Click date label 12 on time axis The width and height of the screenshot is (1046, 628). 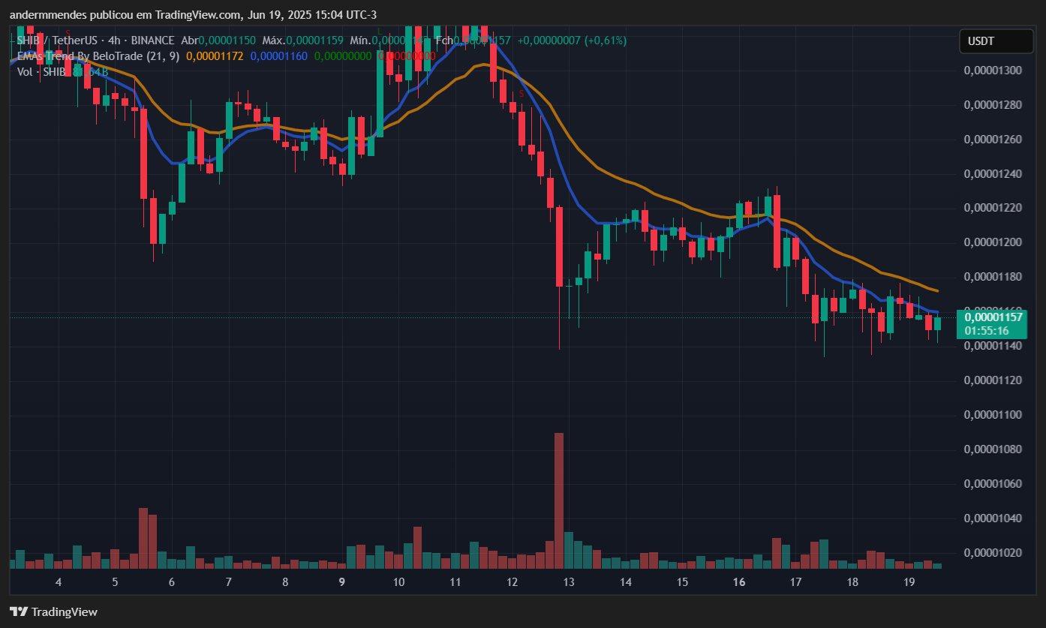click(x=512, y=582)
